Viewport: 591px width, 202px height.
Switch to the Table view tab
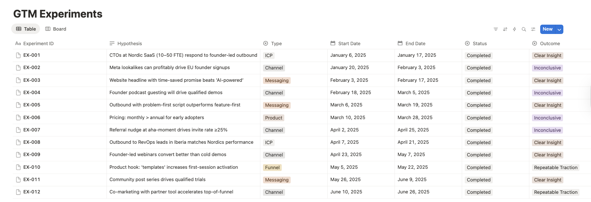(26, 29)
